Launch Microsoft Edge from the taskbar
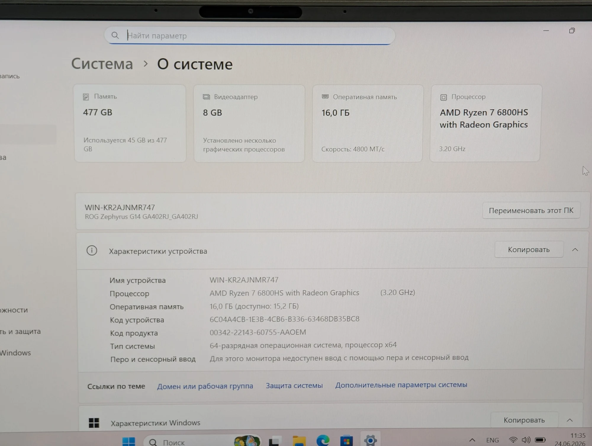This screenshot has height=446, width=592. (323, 440)
